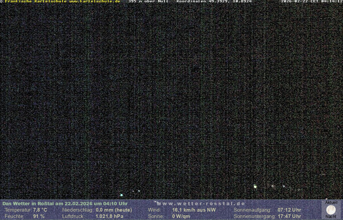The width and height of the screenshot is (343, 220).
Task: Click the humidity value 91 %
Action: (x=39, y=216)
